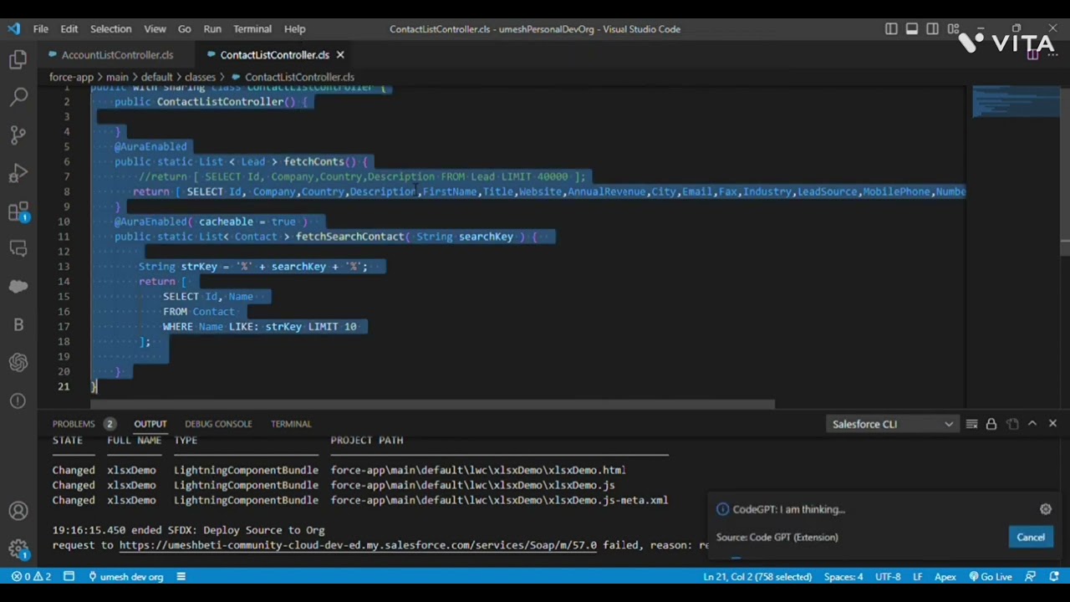
Task: Clear output icon in panel toolbar
Action: point(971,424)
